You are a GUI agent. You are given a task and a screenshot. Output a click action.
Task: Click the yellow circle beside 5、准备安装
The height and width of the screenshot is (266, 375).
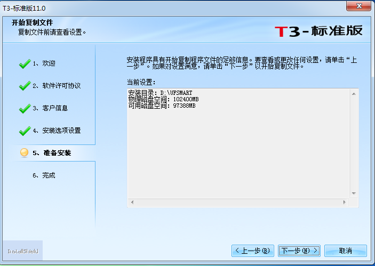24,152
